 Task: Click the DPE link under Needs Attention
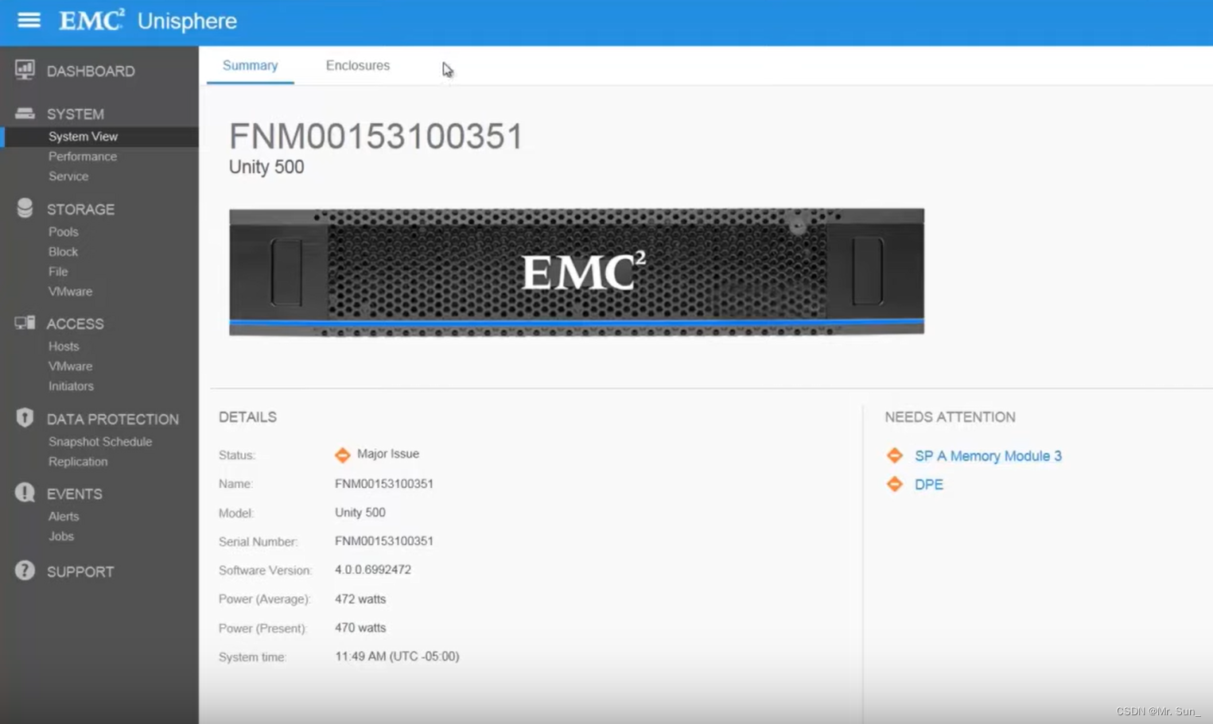coord(930,484)
